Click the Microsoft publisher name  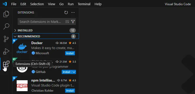pyautogui.click(x=42, y=53)
